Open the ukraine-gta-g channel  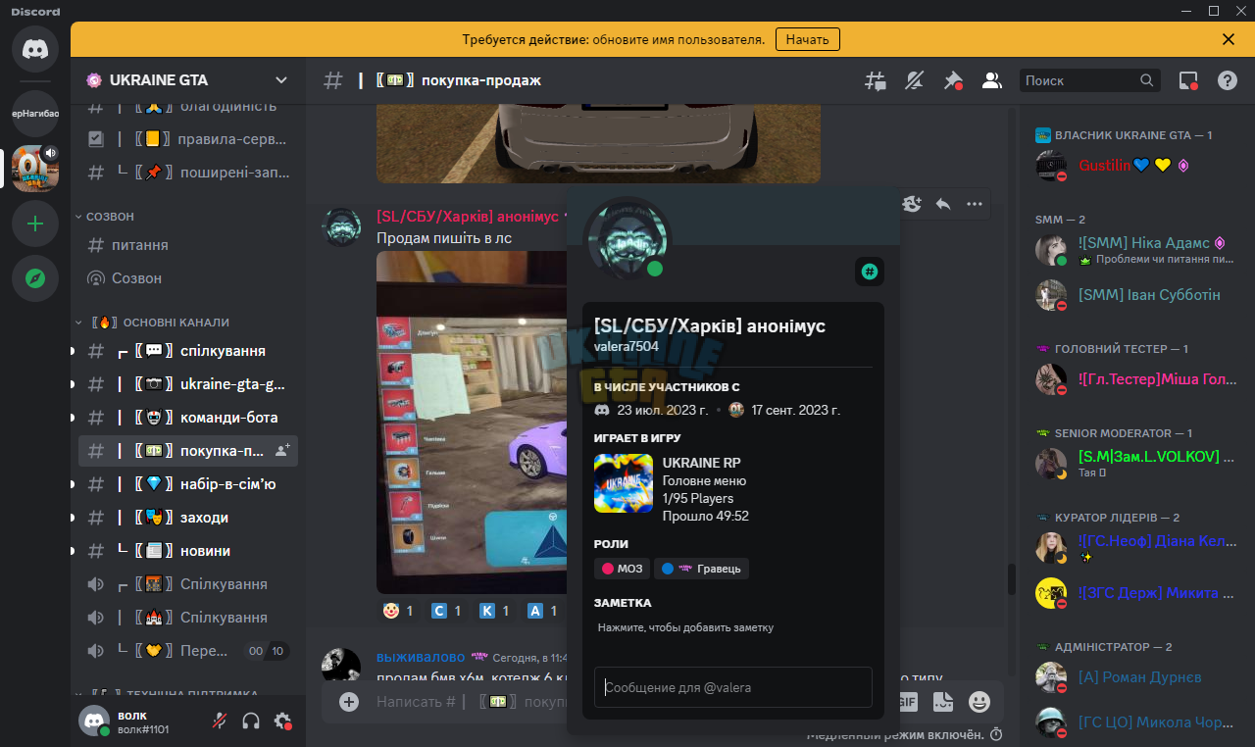click(x=188, y=384)
